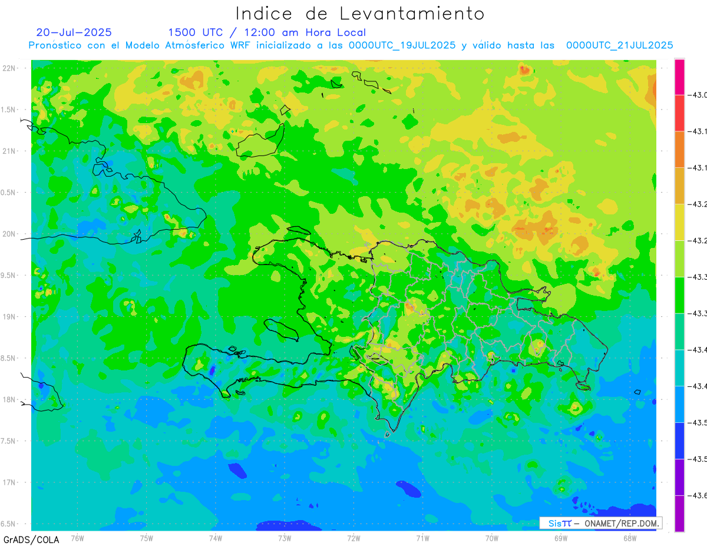Click the '21N' latitude label
Viewport: 707px width, 546px height.
[x=10, y=151]
